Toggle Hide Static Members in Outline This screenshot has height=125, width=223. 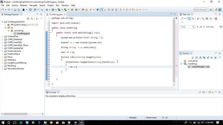point(208,58)
